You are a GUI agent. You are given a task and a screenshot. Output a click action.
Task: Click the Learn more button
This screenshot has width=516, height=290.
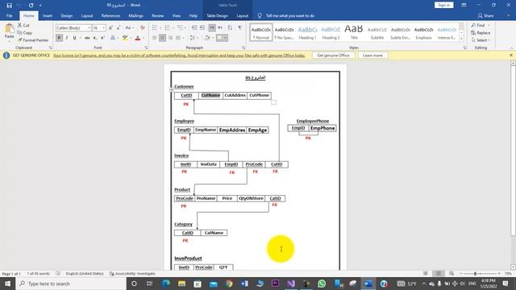click(x=372, y=56)
